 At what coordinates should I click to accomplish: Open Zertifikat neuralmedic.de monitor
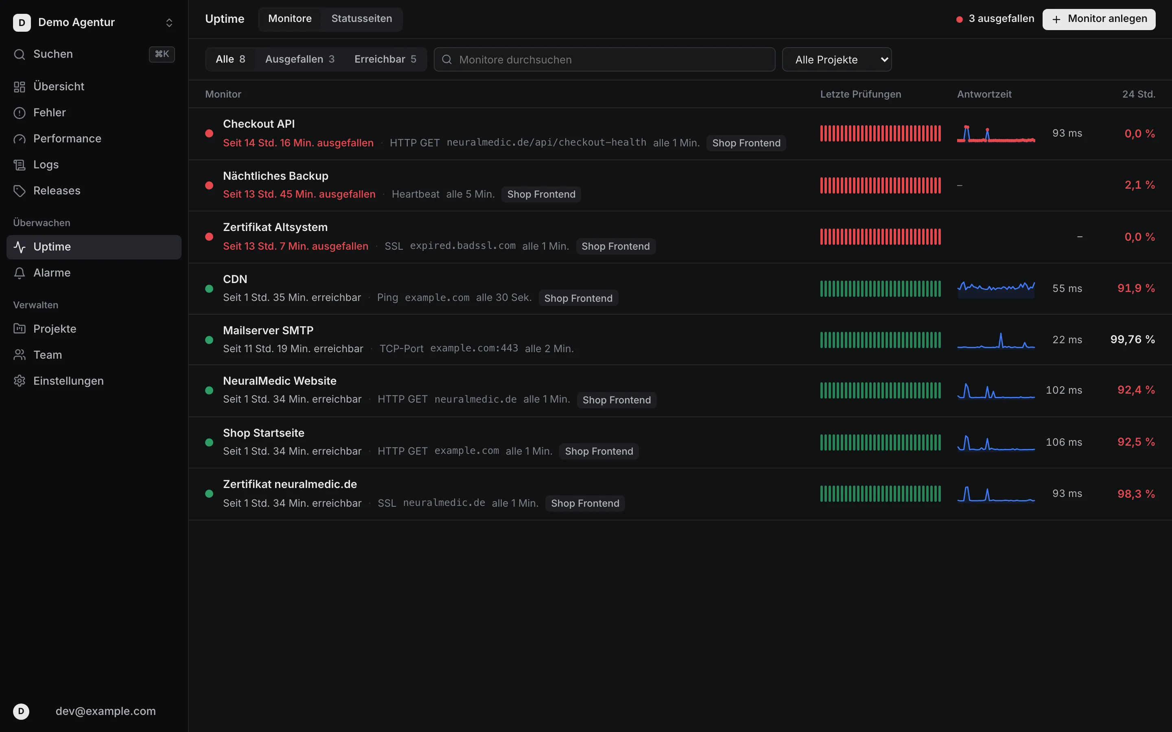680,494
